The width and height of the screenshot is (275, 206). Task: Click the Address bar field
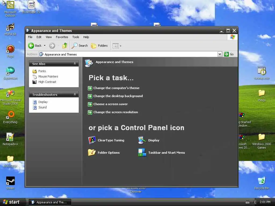[128, 54]
